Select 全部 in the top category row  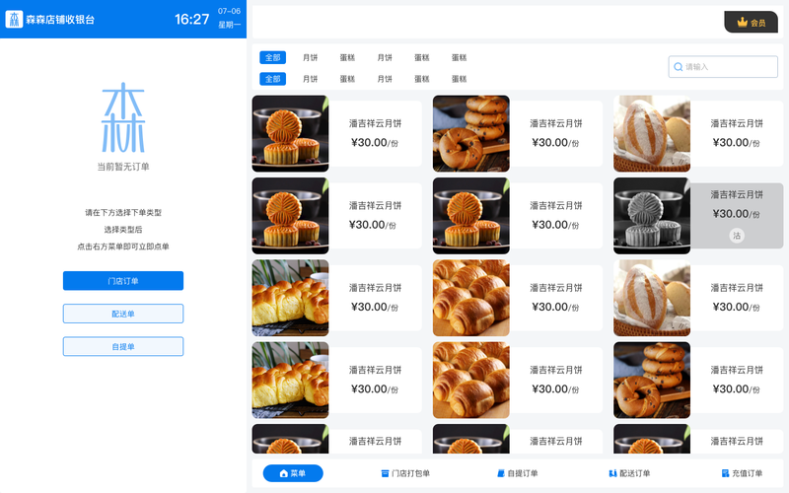coord(273,58)
